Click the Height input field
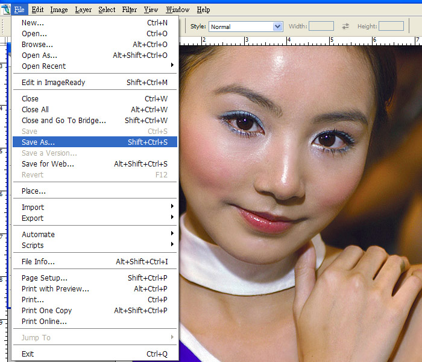 pyautogui.click(x=391, y=27)
